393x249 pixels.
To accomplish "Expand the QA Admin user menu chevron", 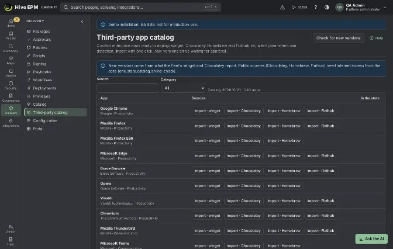I will [x=385, y=7].
